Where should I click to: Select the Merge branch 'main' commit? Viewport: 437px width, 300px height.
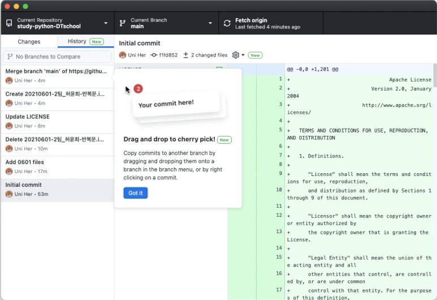58,76
